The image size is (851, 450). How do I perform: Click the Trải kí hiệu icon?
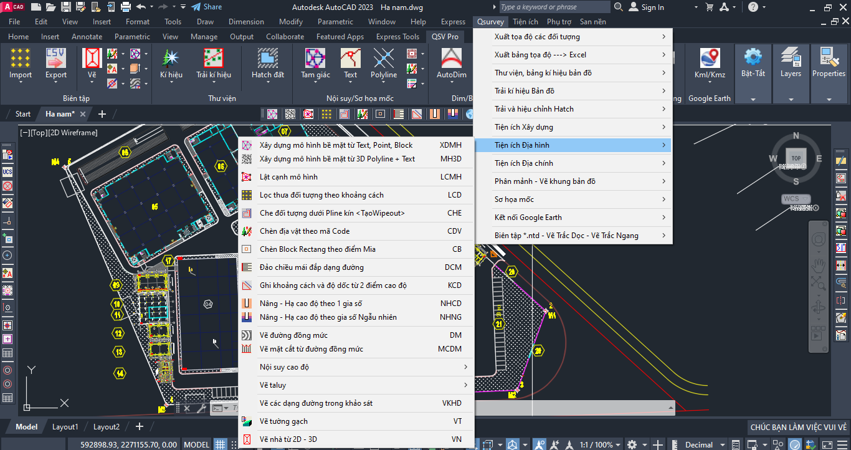pyautogui.click(x=214, y=64)
